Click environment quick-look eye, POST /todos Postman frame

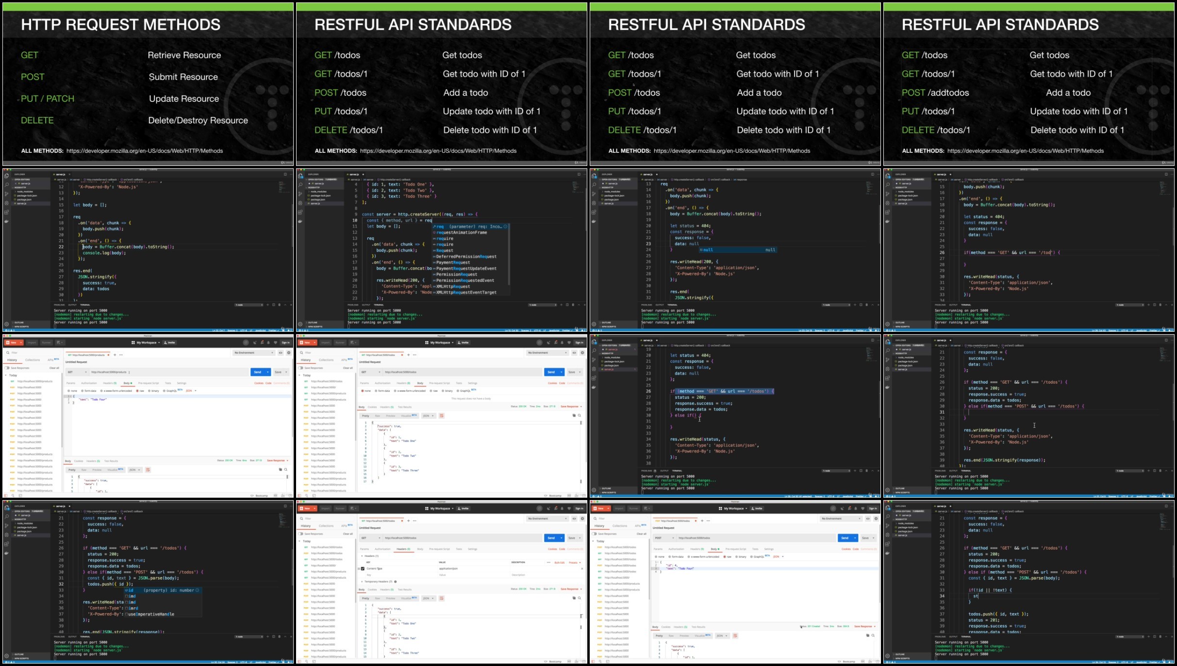868,519
